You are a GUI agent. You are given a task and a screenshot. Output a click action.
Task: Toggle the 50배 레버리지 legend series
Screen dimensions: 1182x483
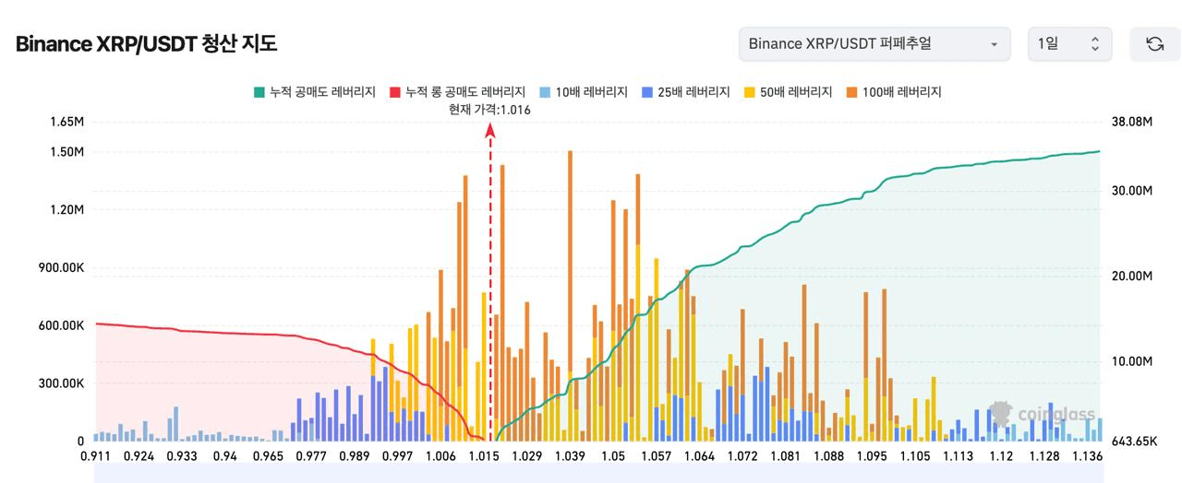tap(789, 92)
